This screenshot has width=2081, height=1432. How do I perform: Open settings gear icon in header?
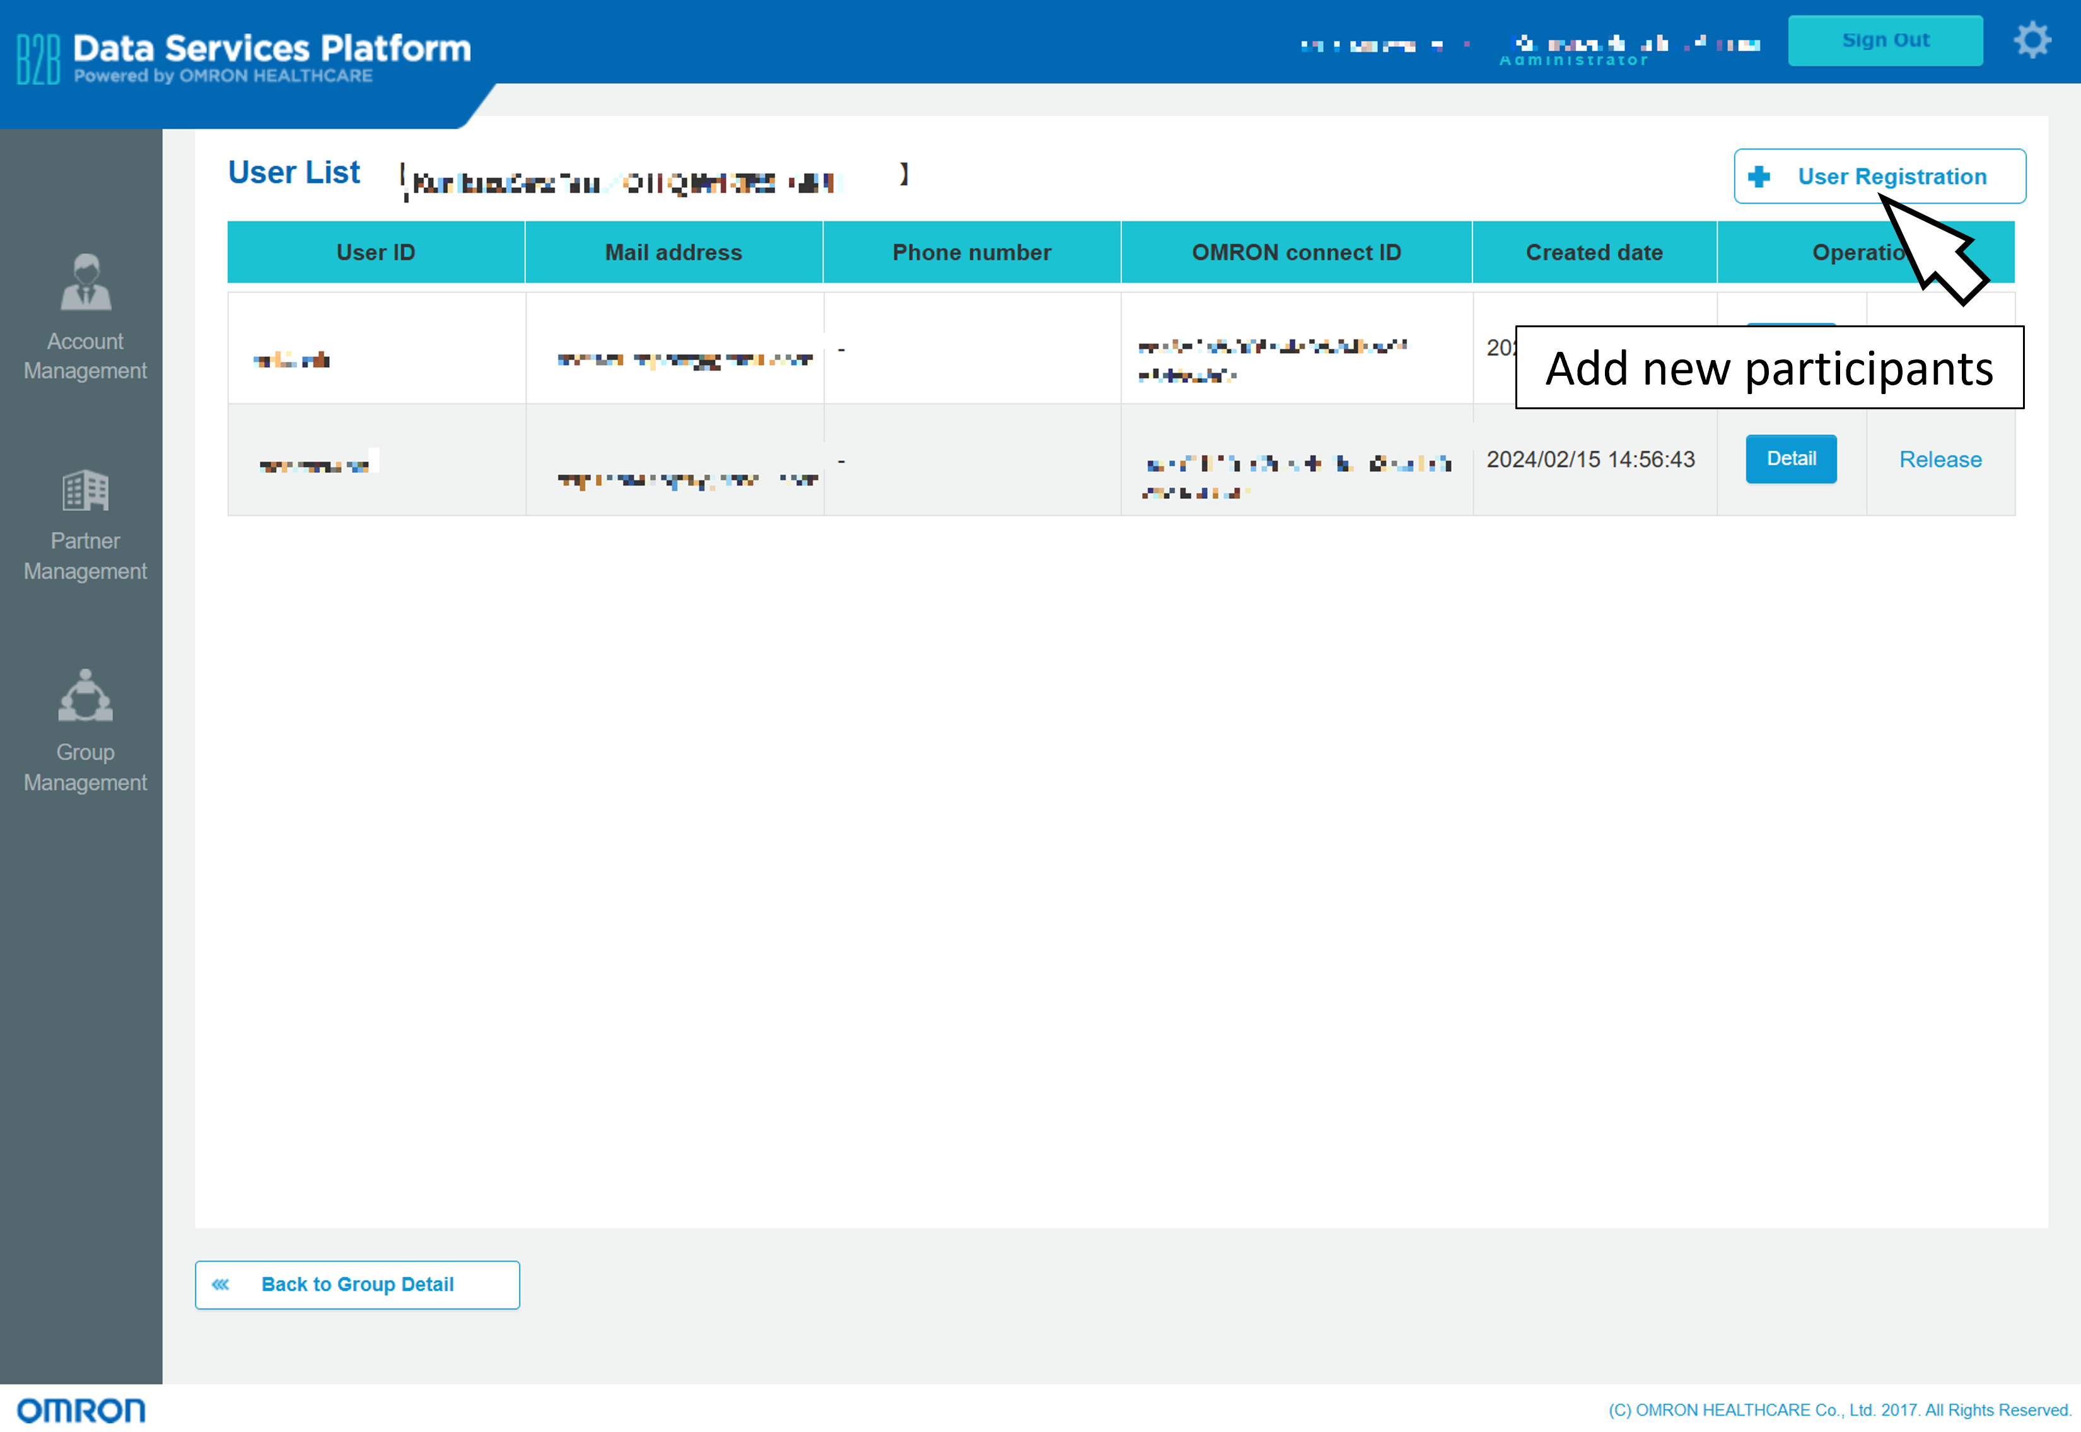[2032, 40]
